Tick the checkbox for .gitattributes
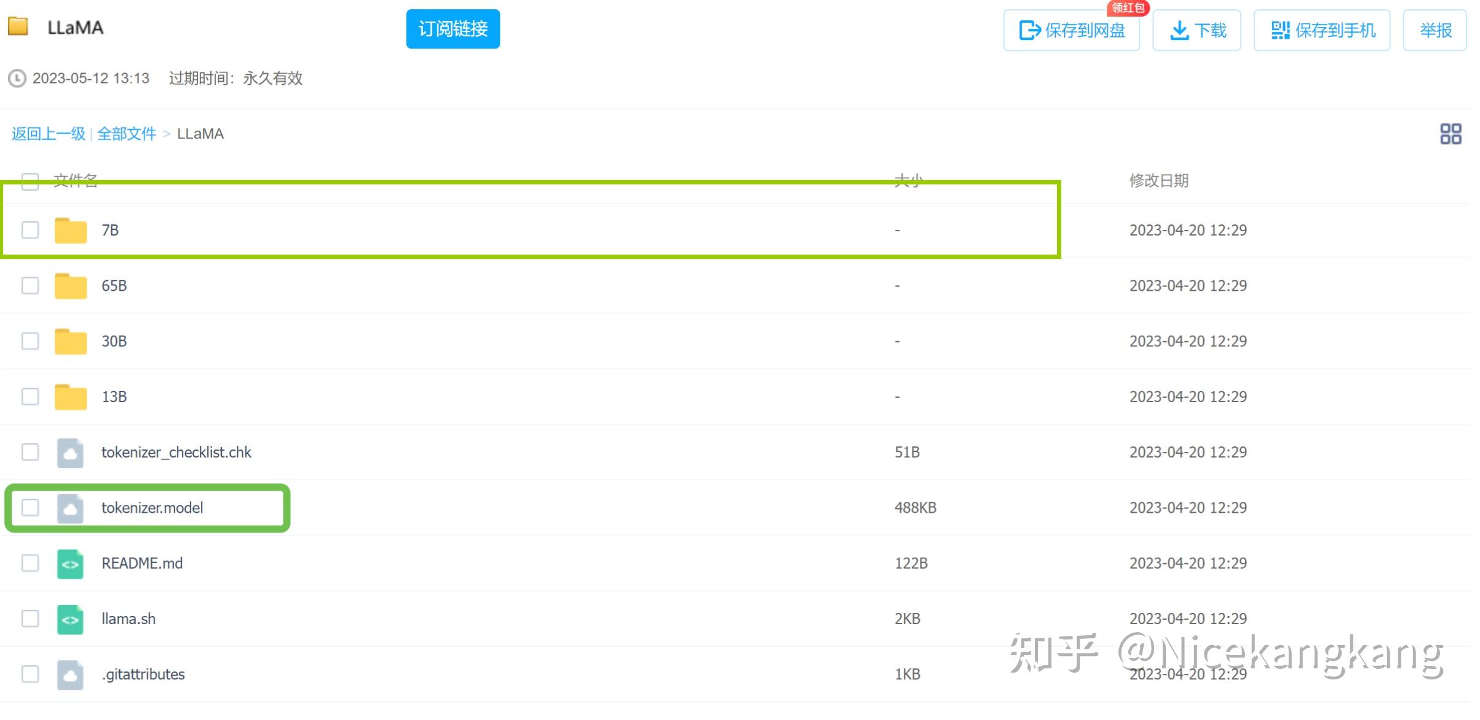1480x720 pixels. [x=30, y=674]
